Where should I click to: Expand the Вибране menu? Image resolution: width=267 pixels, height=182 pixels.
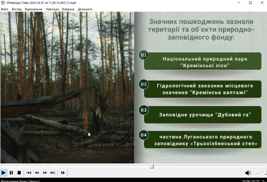[x=68, y=9]
